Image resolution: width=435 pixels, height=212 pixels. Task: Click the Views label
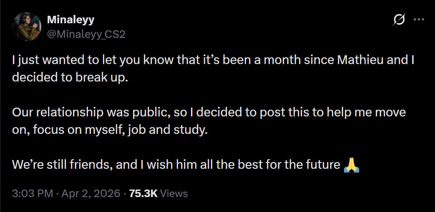tap(174, 193)
